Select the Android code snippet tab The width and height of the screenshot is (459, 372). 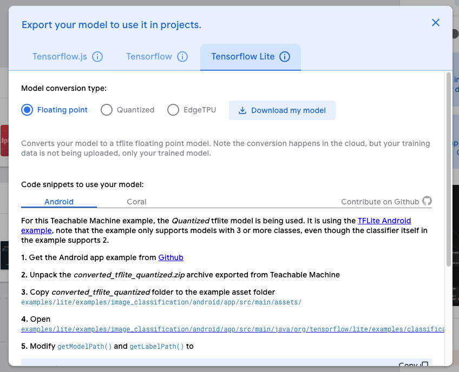(x=58, y=202)
